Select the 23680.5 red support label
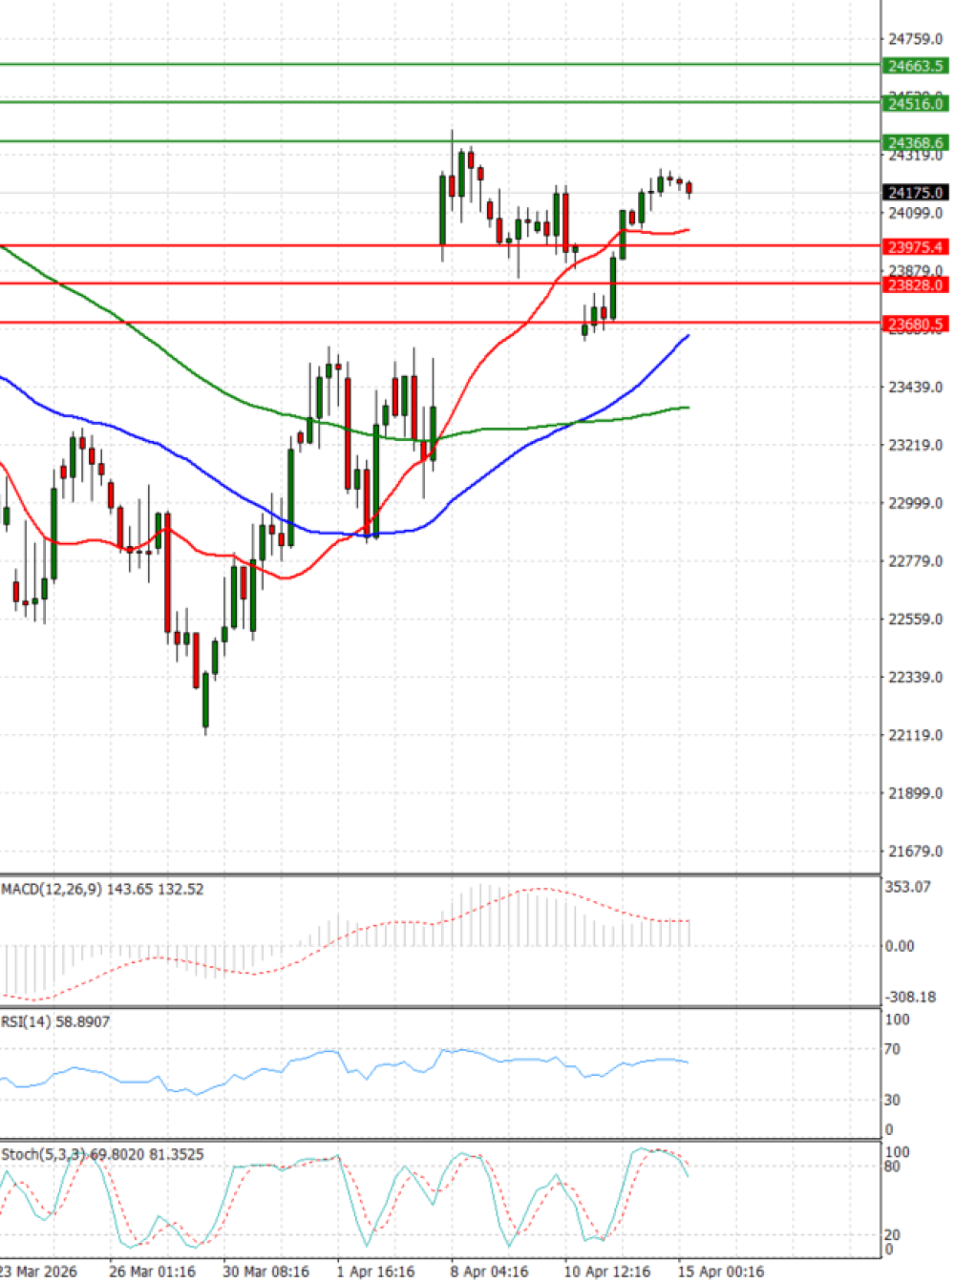 tap(915, 324)
